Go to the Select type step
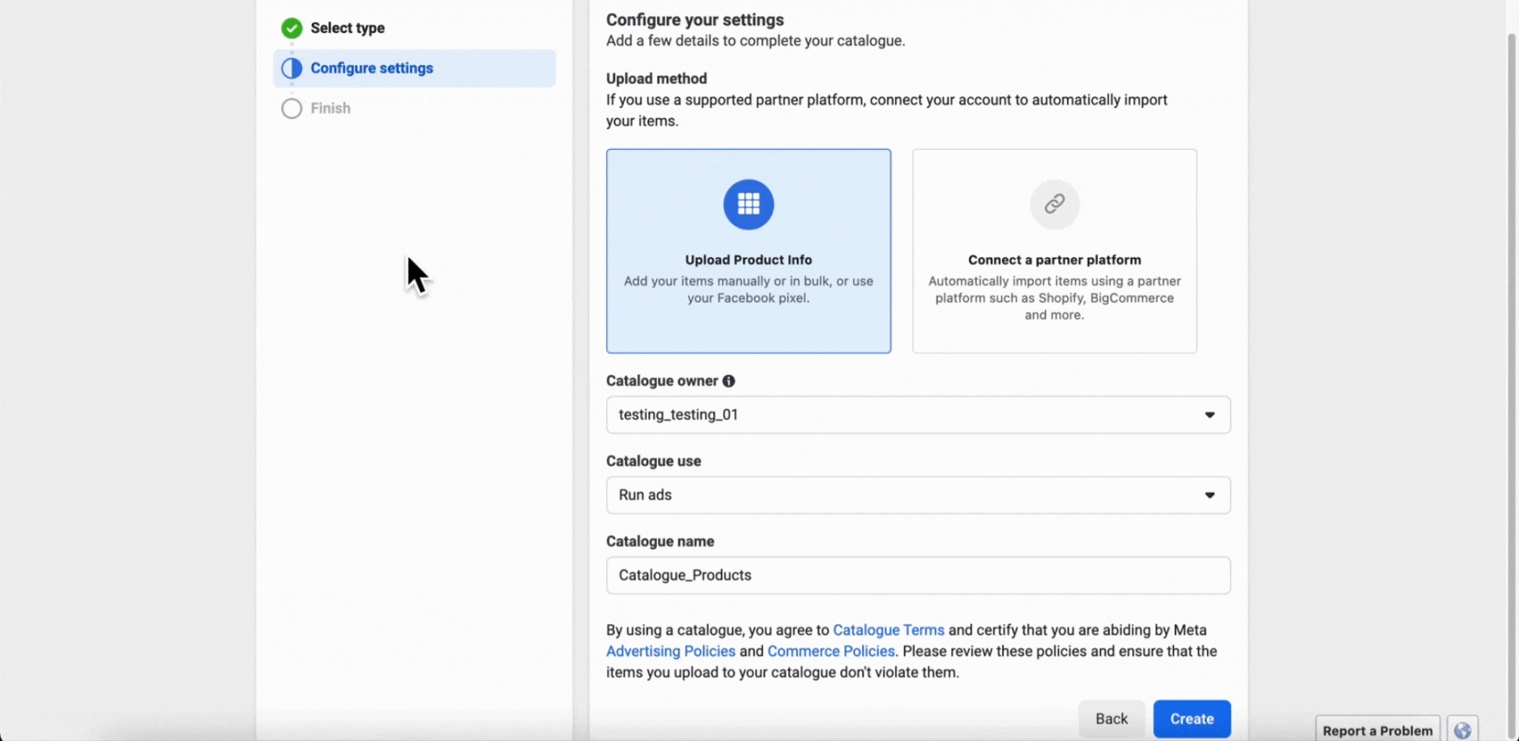This screenshot has width=1519, height=741. [348, 28]
